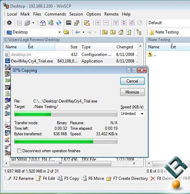Screen dimensions: 190x194
Task: Click the local panel scroll up arrow
Action: click(140, 46)
